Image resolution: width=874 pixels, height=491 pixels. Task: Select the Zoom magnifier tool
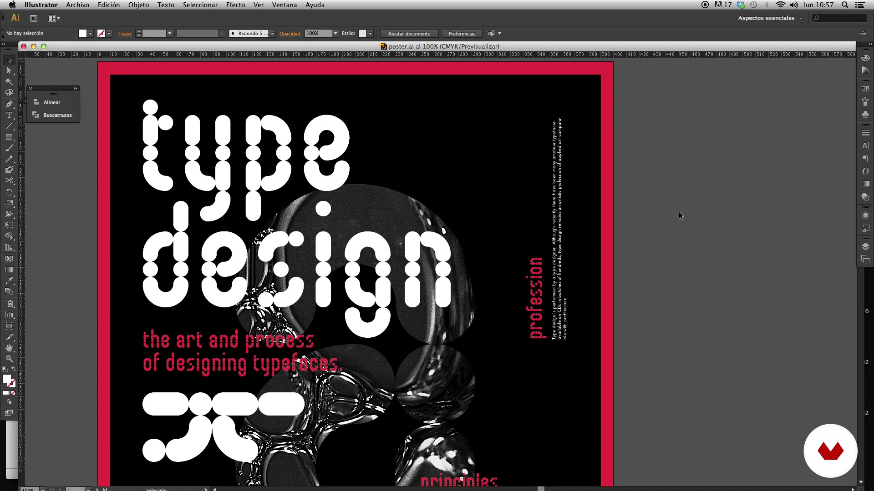tap(9, 359)
